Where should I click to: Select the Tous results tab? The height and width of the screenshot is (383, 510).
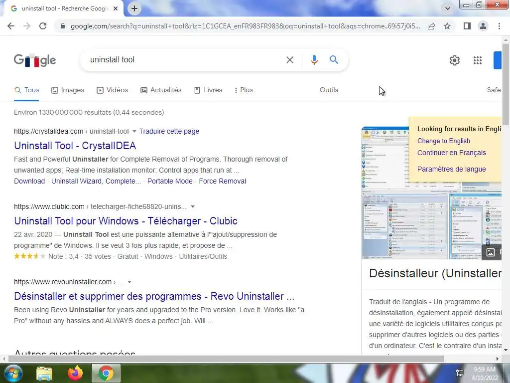point(27,90)
